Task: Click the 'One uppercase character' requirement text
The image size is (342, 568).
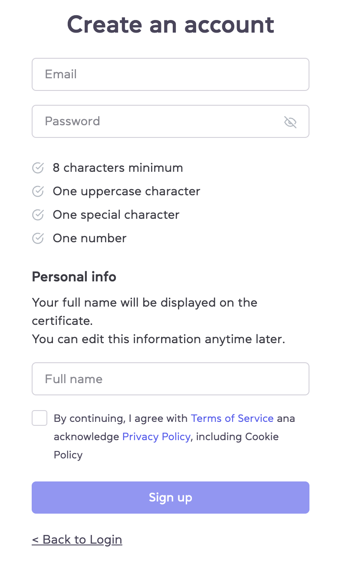Action: [x=126, y=191]
